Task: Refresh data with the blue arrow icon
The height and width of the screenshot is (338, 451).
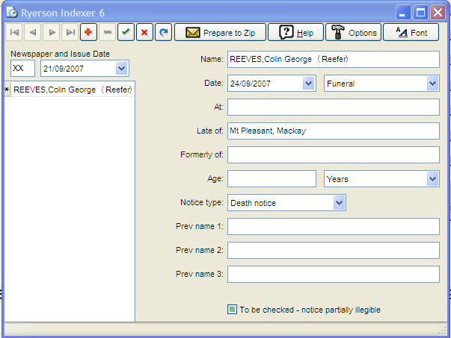Action: pyautogui.click(x=163, y=33)
